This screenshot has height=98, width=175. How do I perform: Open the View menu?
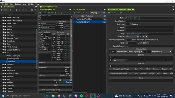coord(25,4)
